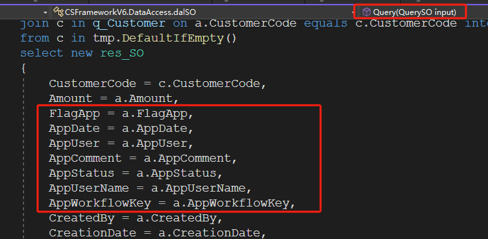Image resolution: width=488 pixels, height=239 pixels.
Task: Click the 'FlagApp = a.FlagApp,' line
Action: (121, 114)
